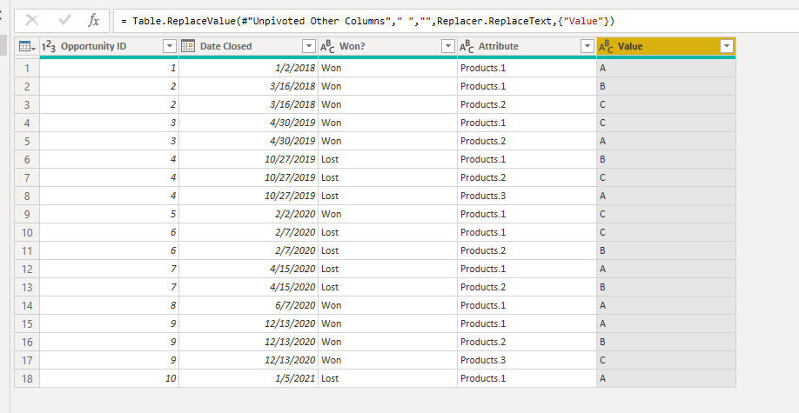Select row number 8
This screenshot has height=413, width=799.
pos(27,196)
